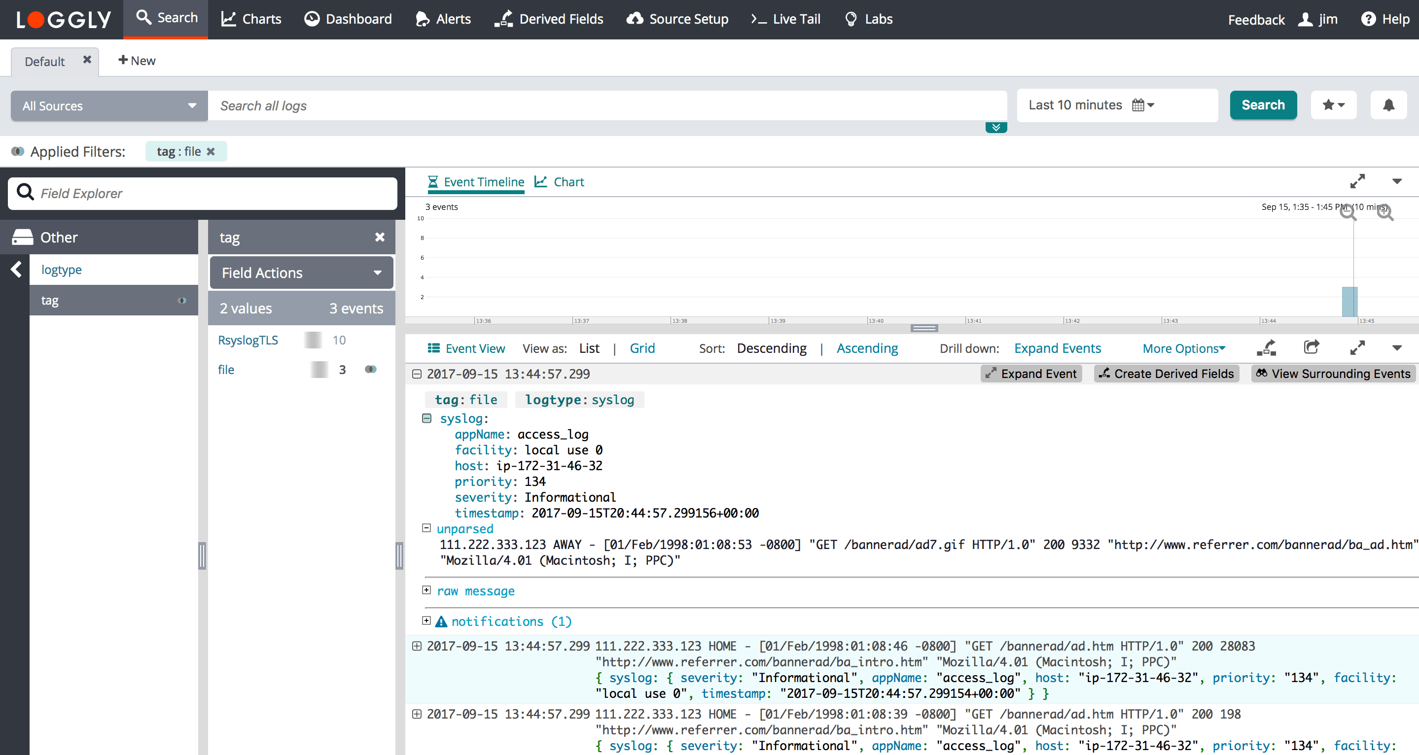Open the saved searches star icon
Viewport: 1419px width, 755px height.
click(x=1334, y=104)
